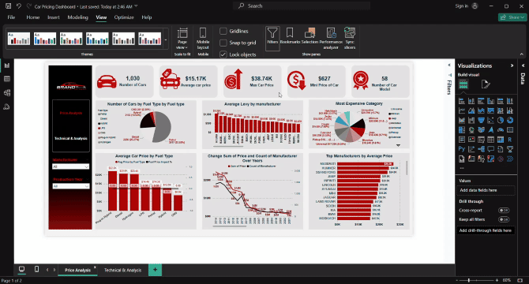529x284 pixels.
Task: Open the Selection pane
Action: tap(310, 36)
